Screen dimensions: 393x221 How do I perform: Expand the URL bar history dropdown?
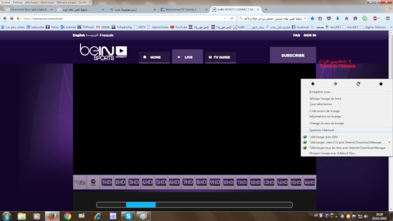(x=225, y=18)
